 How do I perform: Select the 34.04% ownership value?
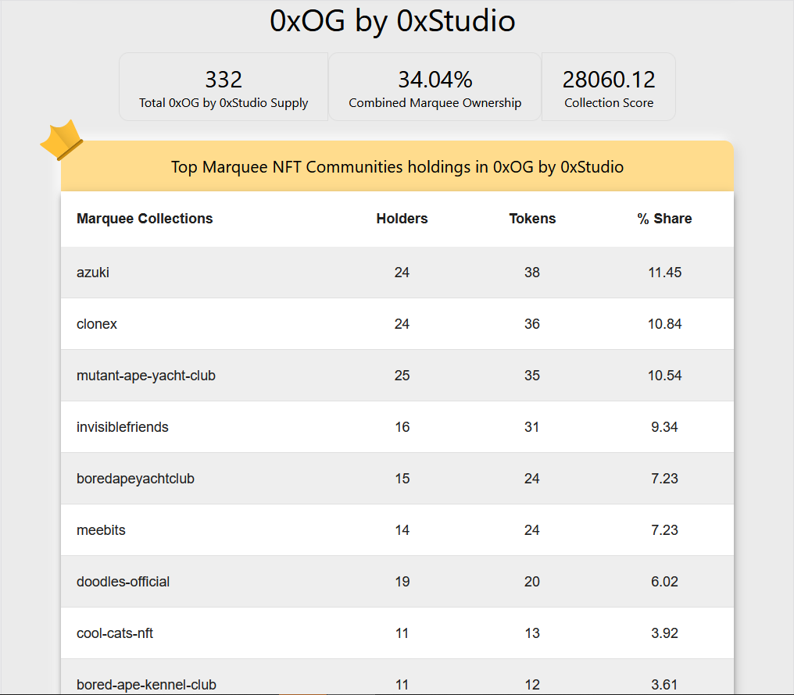coord(435,80)
